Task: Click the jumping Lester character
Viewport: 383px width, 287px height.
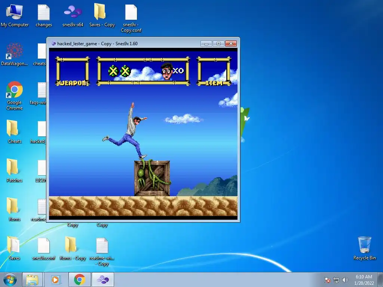Action: coord(126,130)
